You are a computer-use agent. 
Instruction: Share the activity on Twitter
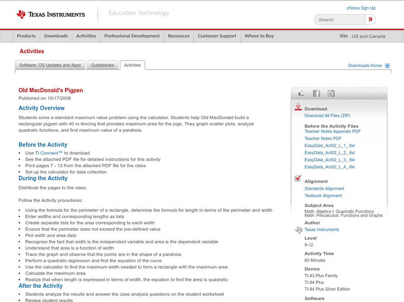pyautogui.click(x=331, y=93)
